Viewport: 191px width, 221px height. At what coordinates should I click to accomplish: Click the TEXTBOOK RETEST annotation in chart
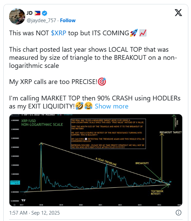click(157, 192)
